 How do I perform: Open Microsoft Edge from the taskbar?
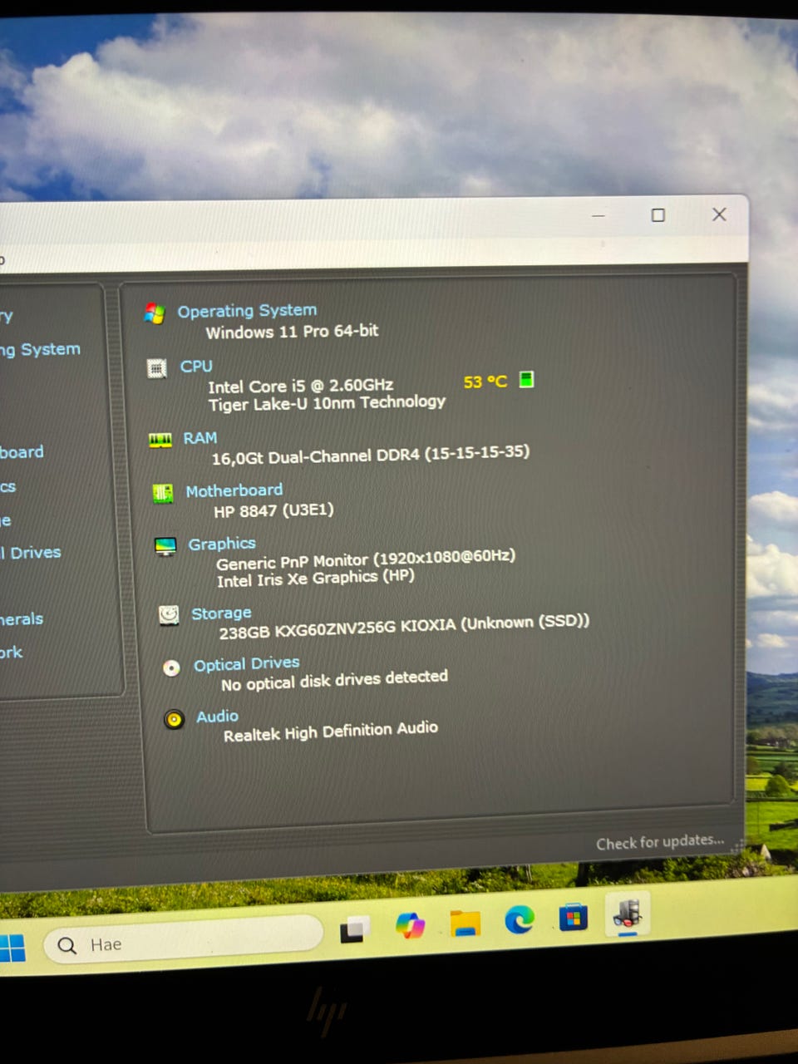520,919
